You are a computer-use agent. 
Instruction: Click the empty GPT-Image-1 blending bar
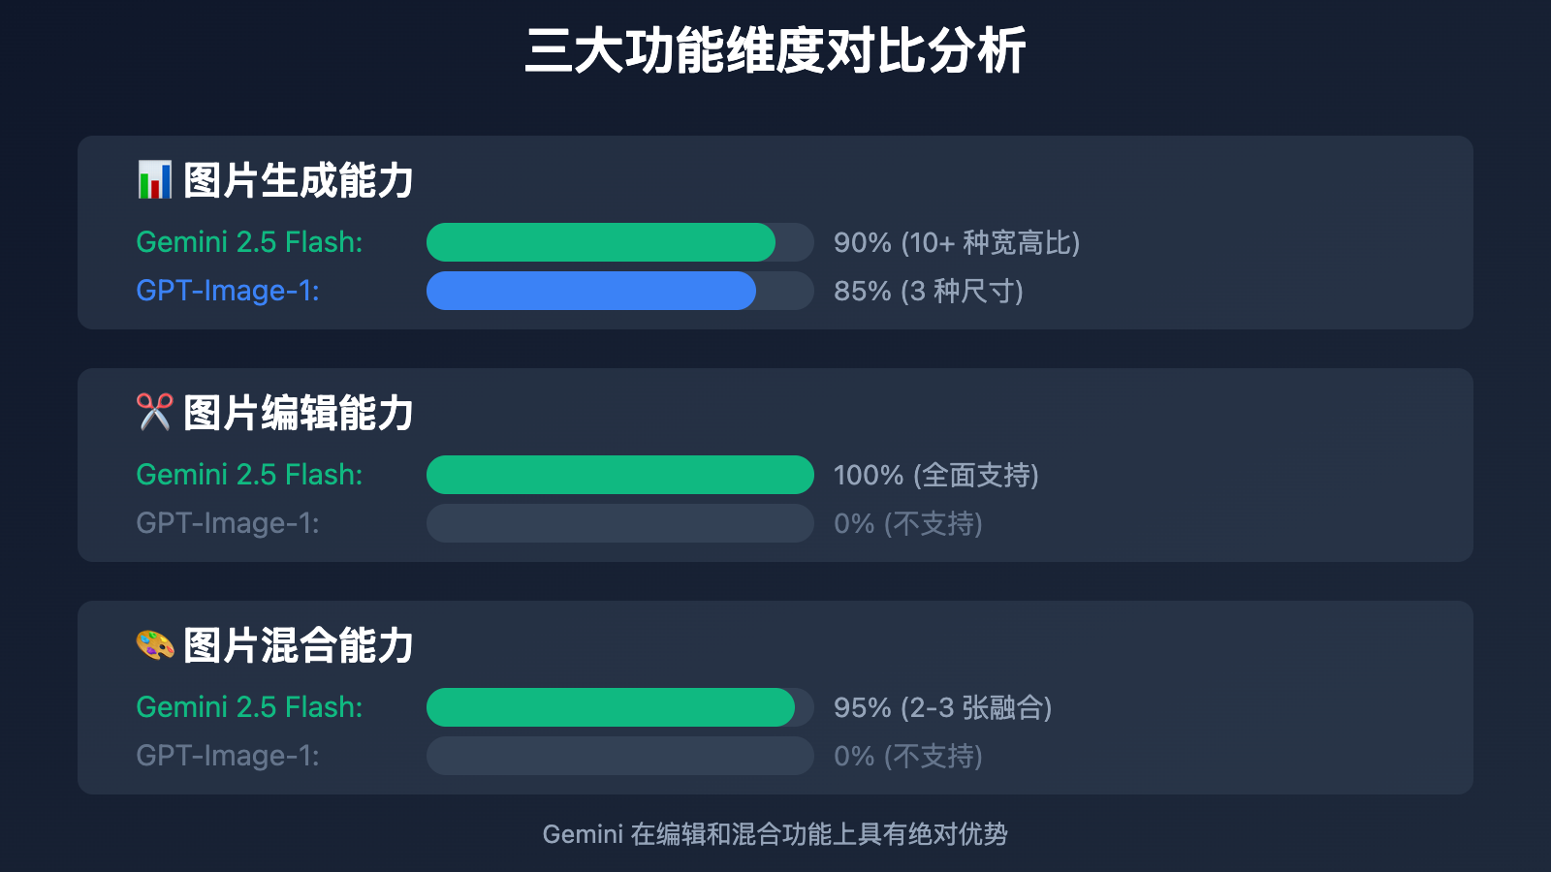620,756
